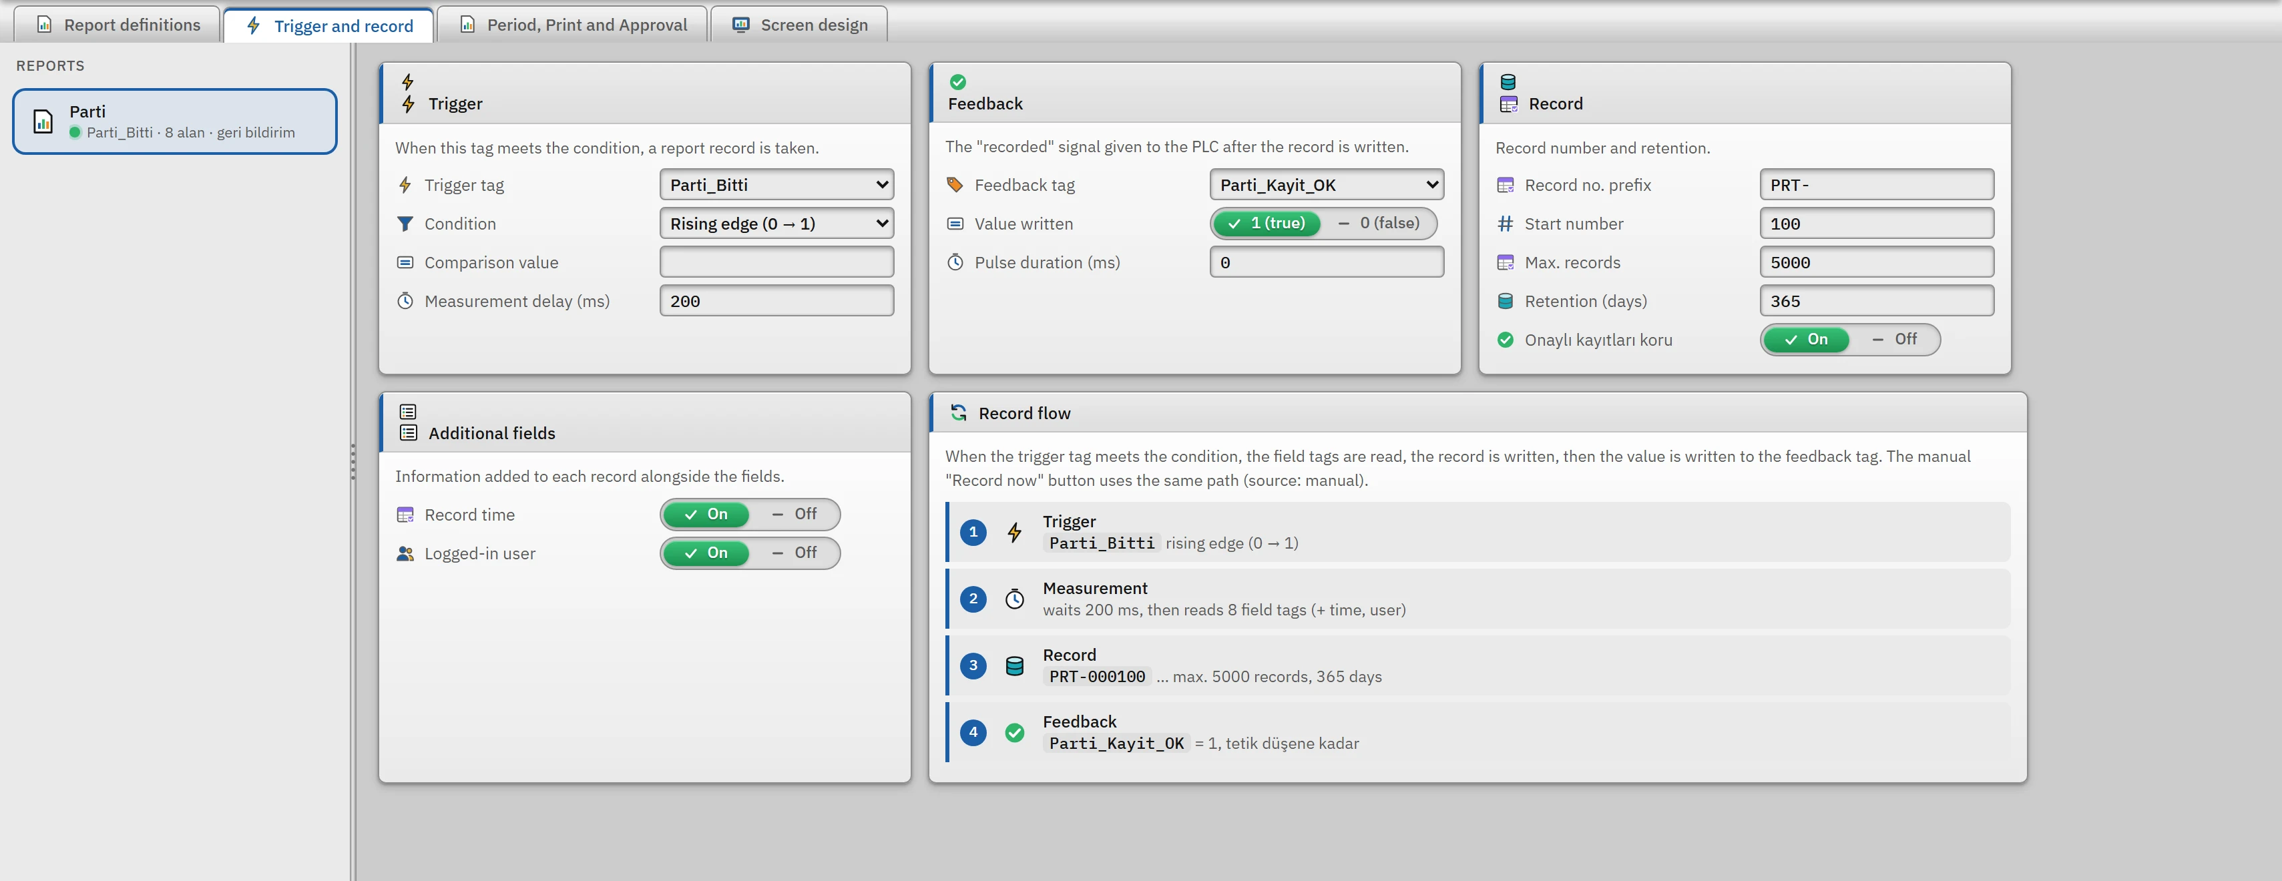Click the lightning icon beside Trigger tag
Image resolution: width=2282 pixels, height=881 pixels.
pyautogui.click(x=405, y=185)
